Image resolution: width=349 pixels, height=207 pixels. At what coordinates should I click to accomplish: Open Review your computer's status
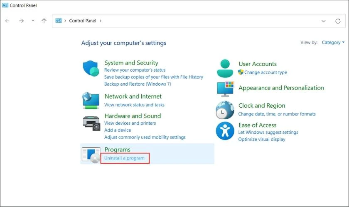point(135,70)
